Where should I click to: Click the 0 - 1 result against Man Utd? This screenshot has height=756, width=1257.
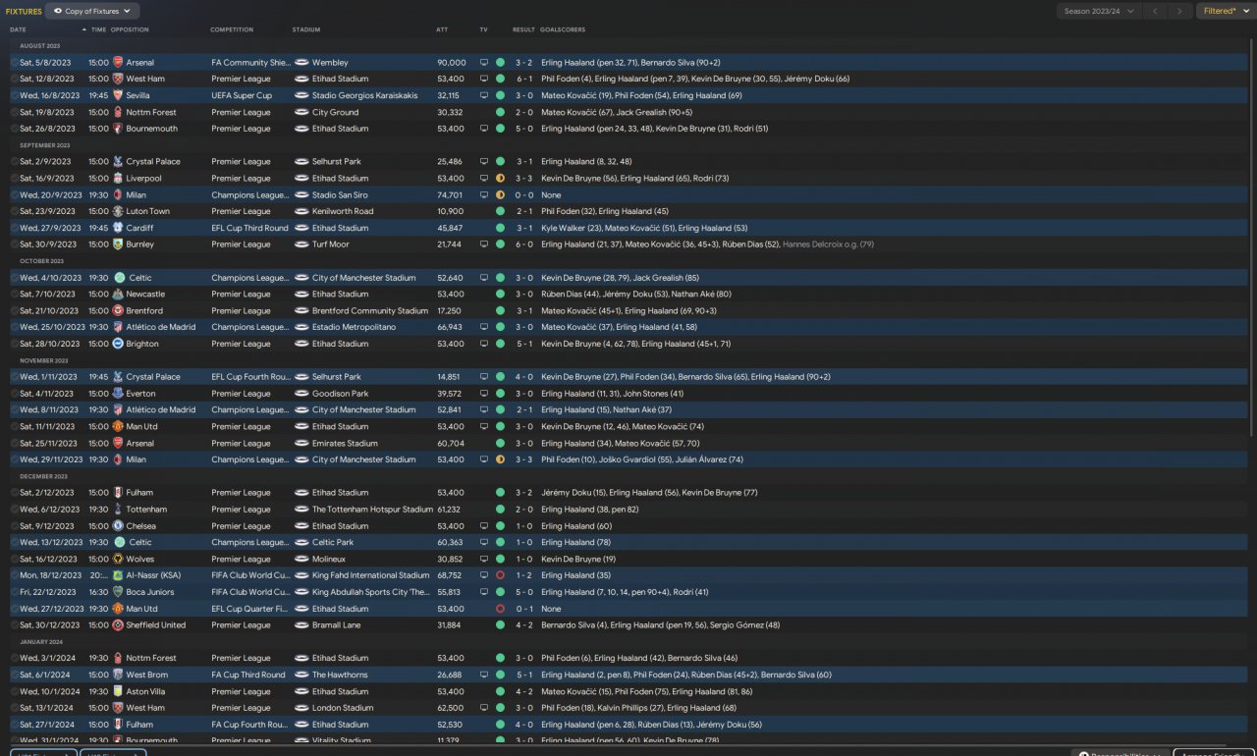click(x=523, y=609)
